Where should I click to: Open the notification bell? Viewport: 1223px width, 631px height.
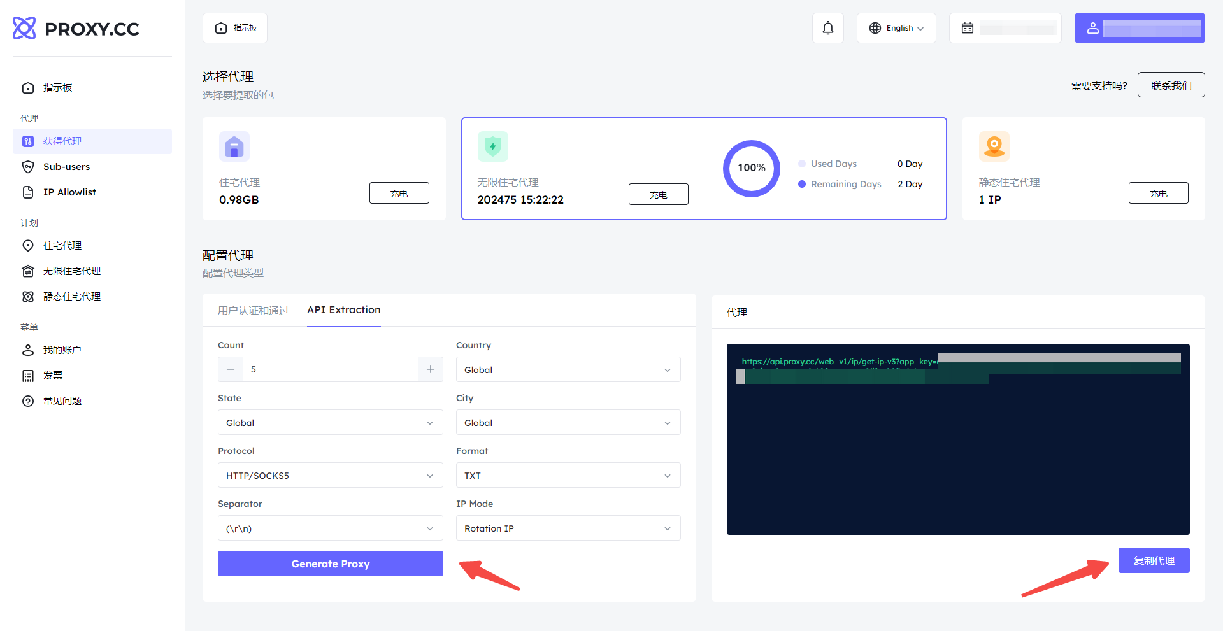tap(828, 28)
